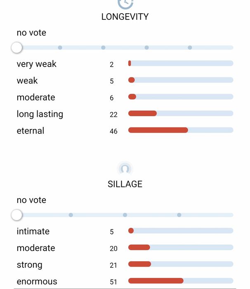
Task: Set Sillage slider to third dot
Action: point(179,215)
